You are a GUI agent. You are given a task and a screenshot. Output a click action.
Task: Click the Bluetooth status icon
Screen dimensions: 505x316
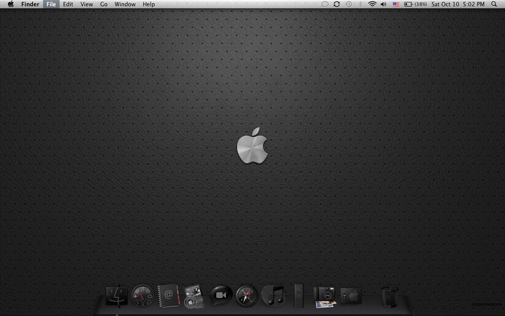(360, 4)
